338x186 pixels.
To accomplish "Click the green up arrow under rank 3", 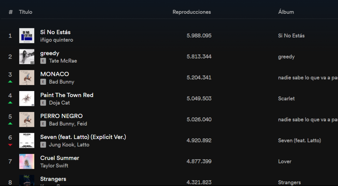I will pyautogui.click(x=10, y=82).
